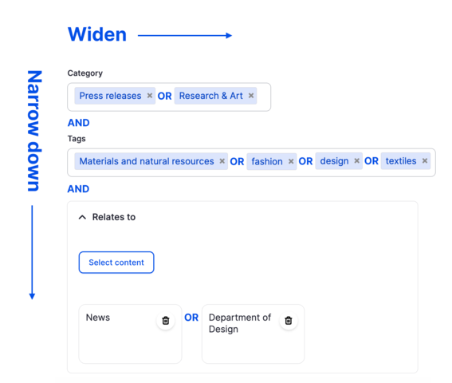Select the Materials and natural resources label
Image resolution: width=452 pixels, height=383 pixels.
(147, 161)
